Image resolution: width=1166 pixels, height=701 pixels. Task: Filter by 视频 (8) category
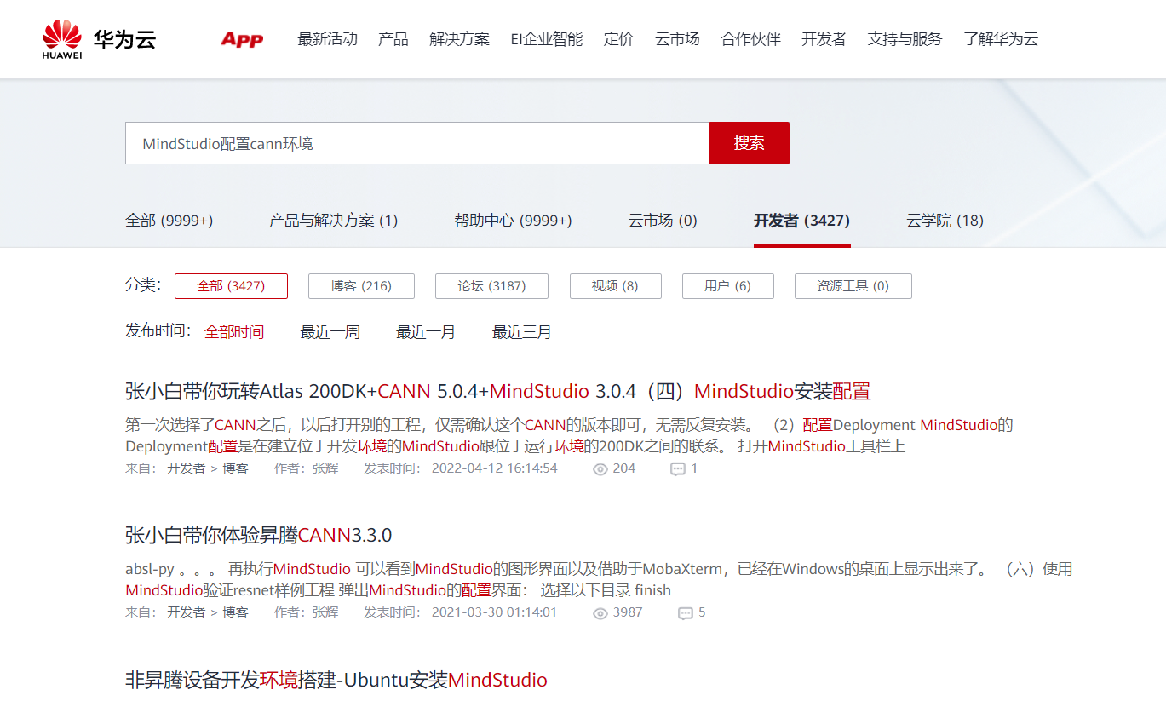pos(615,286)
